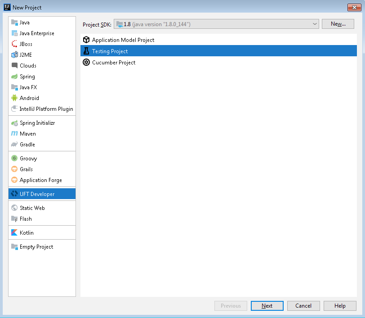Pick Spring Initializr project type
The image size is (365, 318).
click(37, 123)
